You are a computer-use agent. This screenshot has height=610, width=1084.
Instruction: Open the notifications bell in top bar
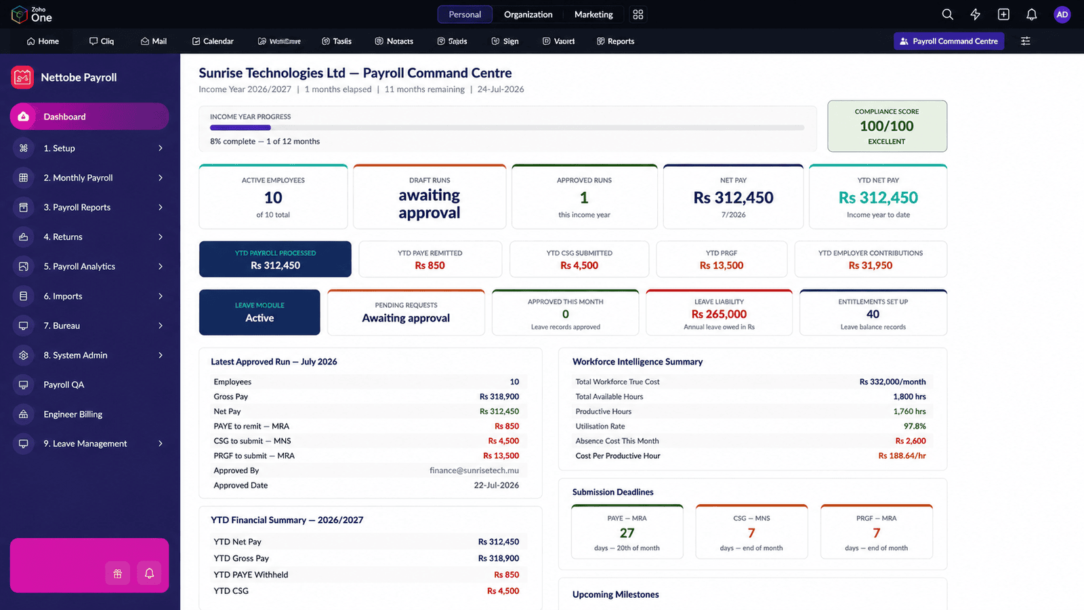[x=1031, y=14]
